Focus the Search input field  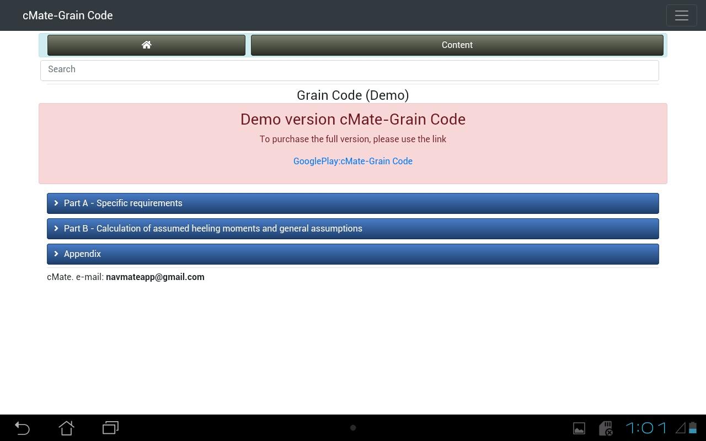point(350,69)
